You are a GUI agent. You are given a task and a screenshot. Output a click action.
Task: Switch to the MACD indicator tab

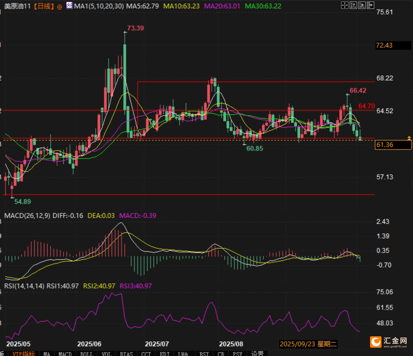point(65,353)
